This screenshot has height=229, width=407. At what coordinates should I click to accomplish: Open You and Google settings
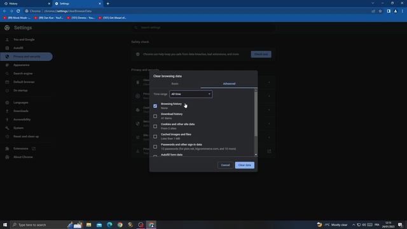pos(24,39)
